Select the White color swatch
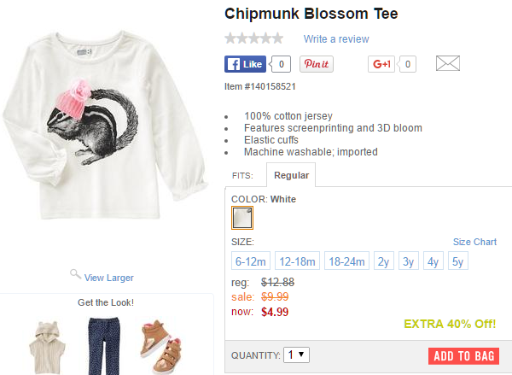Screen dimensions: 512x375 [x=242, y=219]
